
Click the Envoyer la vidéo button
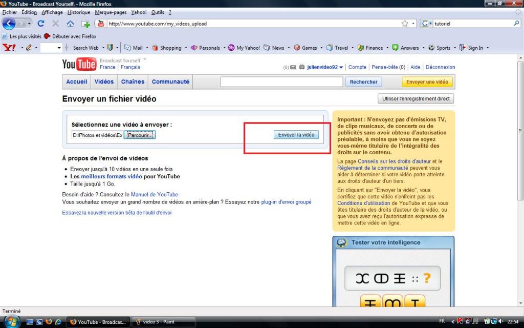point(296,135)
